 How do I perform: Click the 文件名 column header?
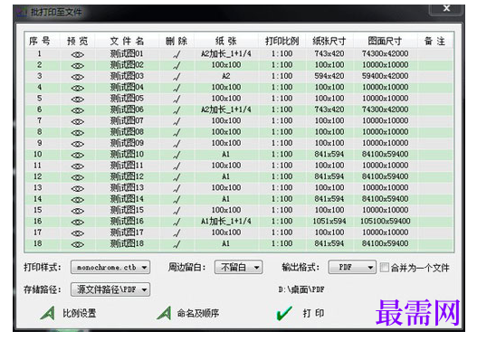point(127,41)
